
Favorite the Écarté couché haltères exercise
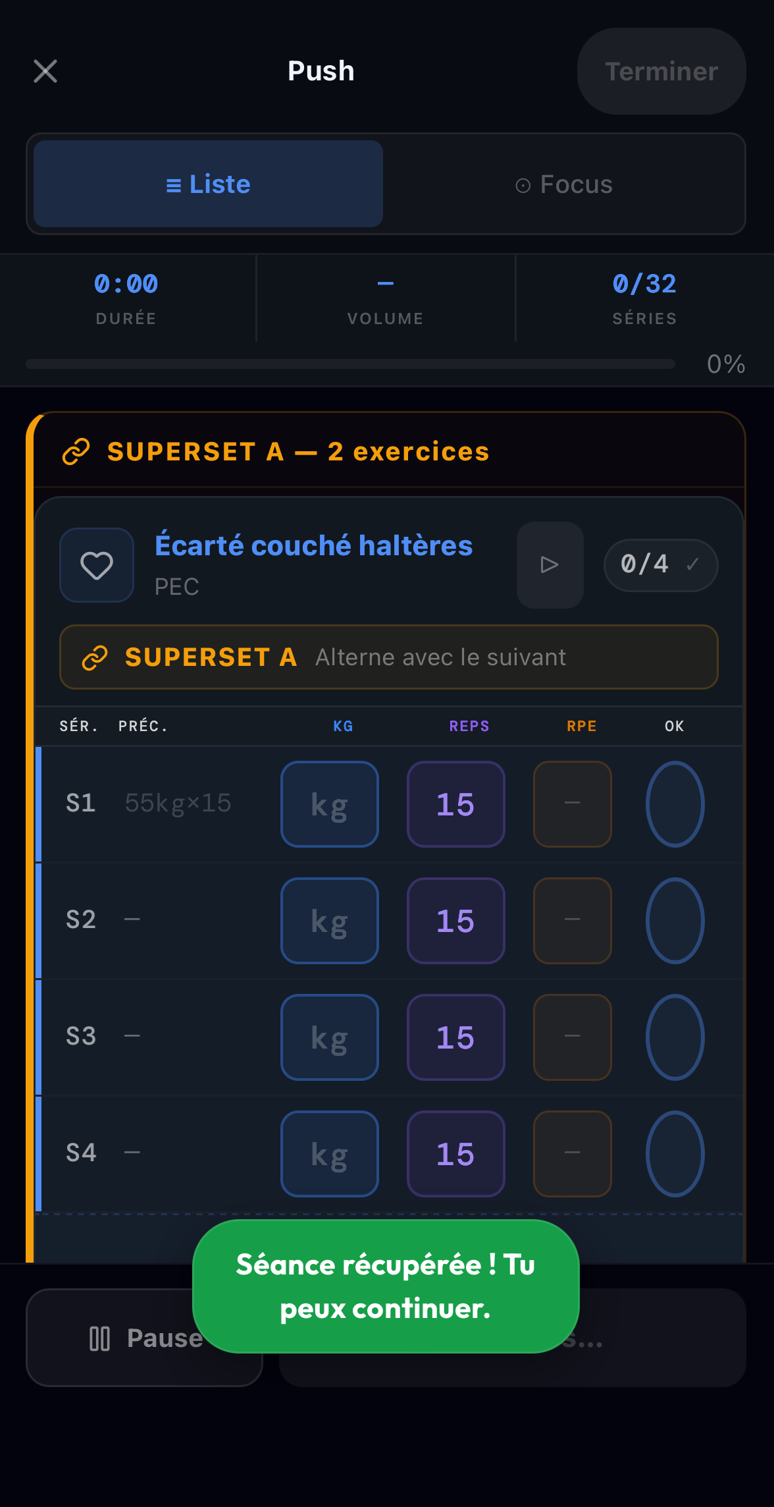(96, 565)
